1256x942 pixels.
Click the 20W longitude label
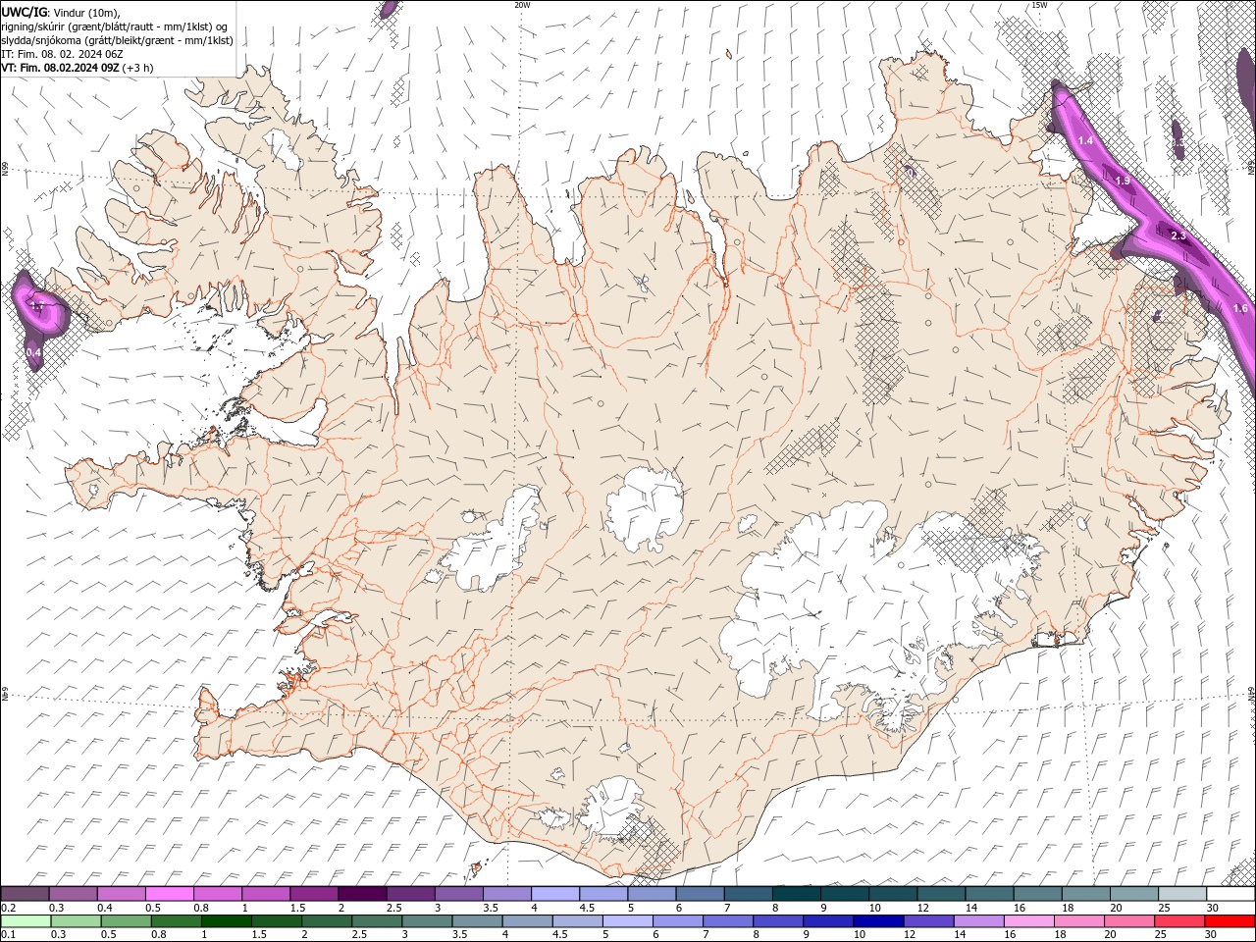(x=522, y=5)
